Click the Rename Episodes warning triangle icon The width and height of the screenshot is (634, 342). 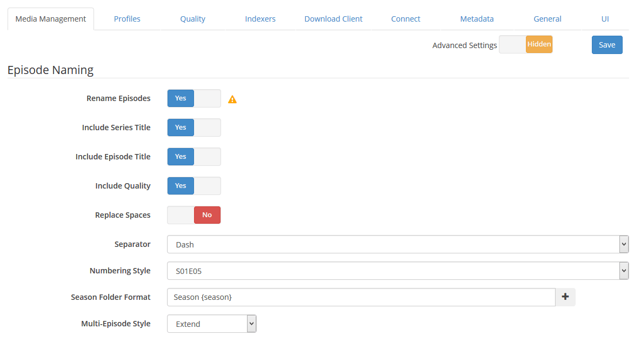click(x=232, y=99)
